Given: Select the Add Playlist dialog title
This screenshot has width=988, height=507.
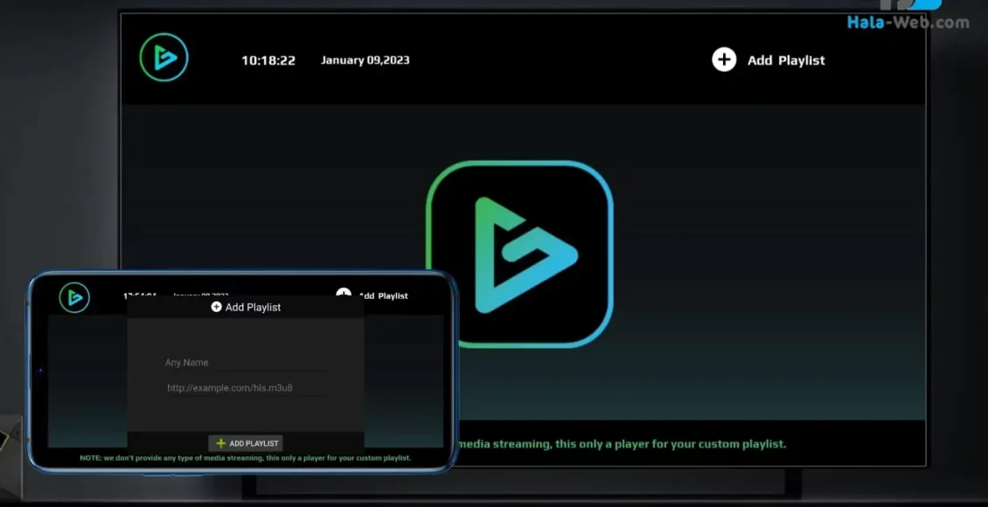Looking at the screenshot, I should pyautogui.click(x=254, y=307).
